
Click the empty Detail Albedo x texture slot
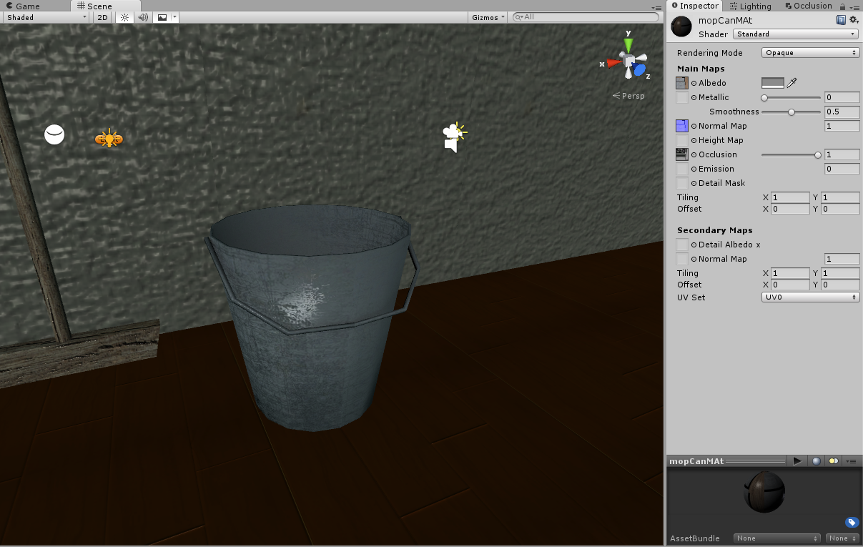pyautogui.click(x=682, y=245)
